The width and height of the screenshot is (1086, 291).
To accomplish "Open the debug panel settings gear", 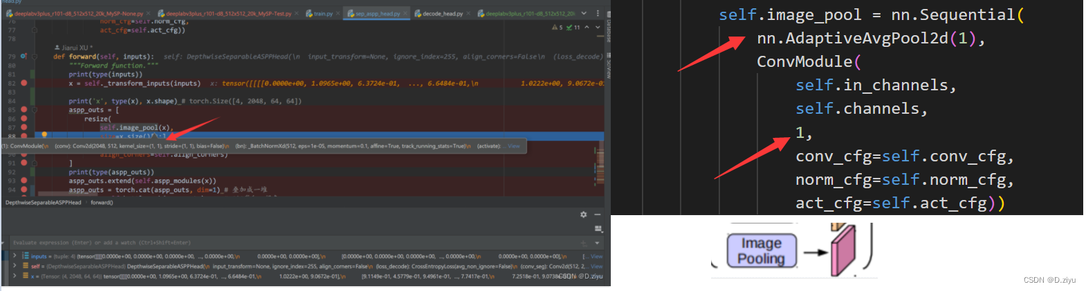I will (x=584, y=214).
